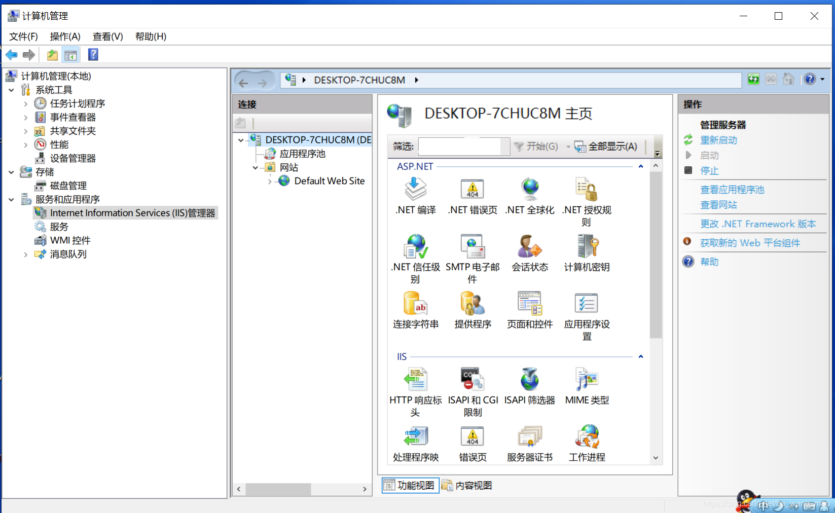Click the 重新启动 action link

click(718, 140)
